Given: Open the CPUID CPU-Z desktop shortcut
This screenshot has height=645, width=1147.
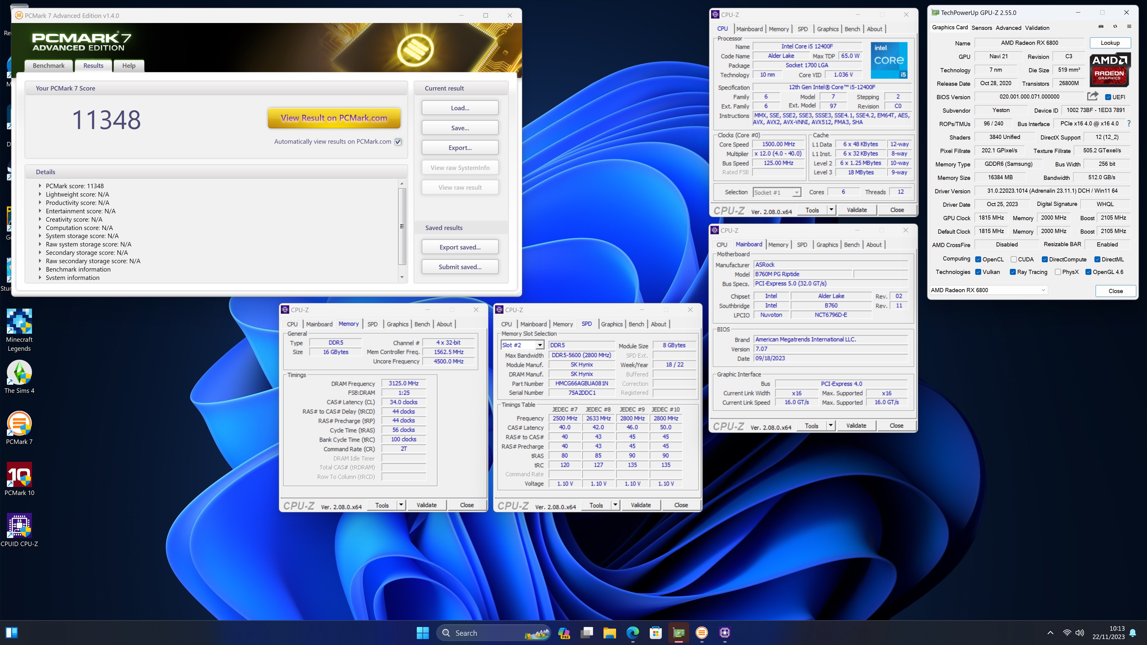Looking at the screenshot, I should [x=19, y=530].
